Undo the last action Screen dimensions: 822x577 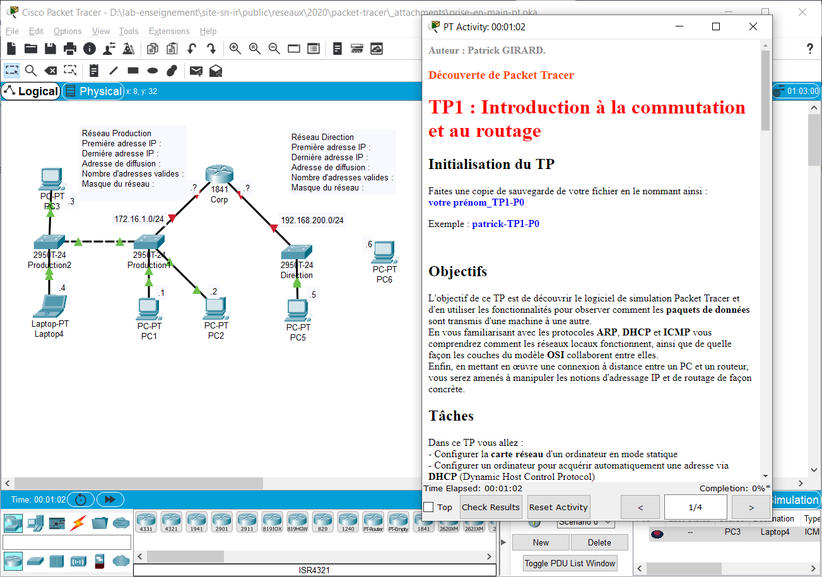(x=192, y=49)
